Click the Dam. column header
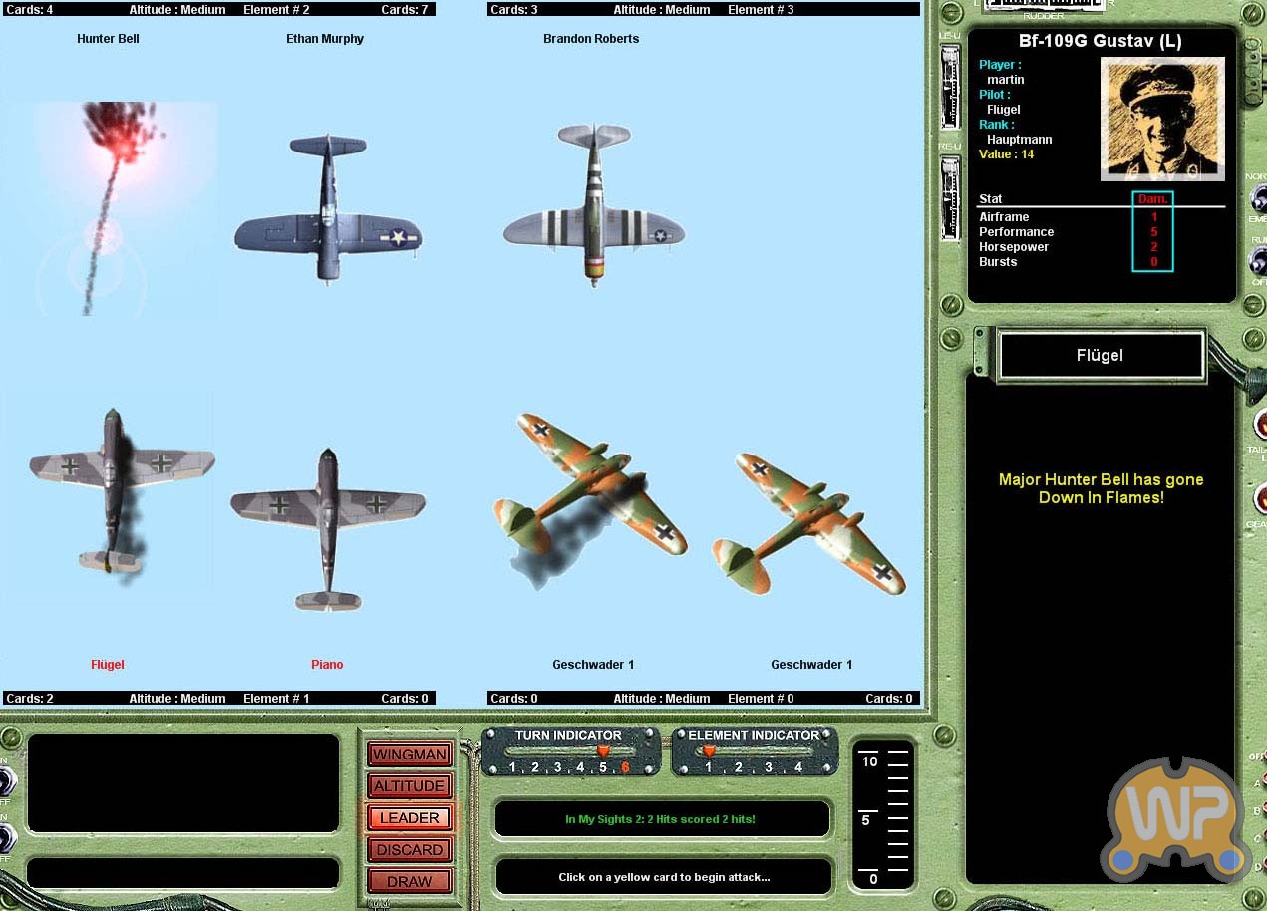Viewport: 1267px width, 911px height. click(x=1152, y=199)
